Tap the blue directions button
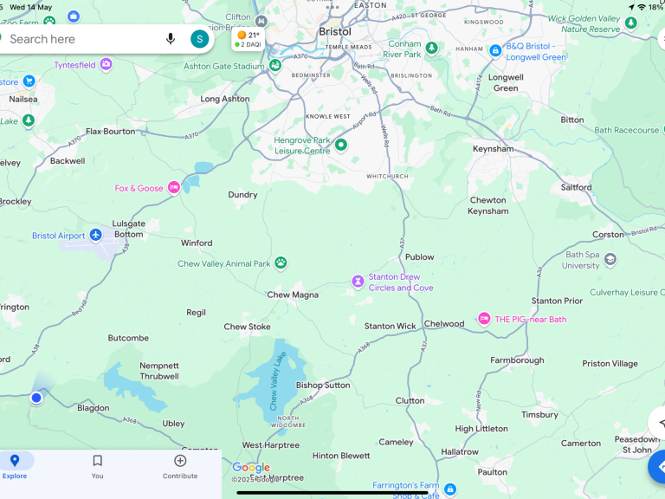Viewport: 665px width, 499px height. 658,467
